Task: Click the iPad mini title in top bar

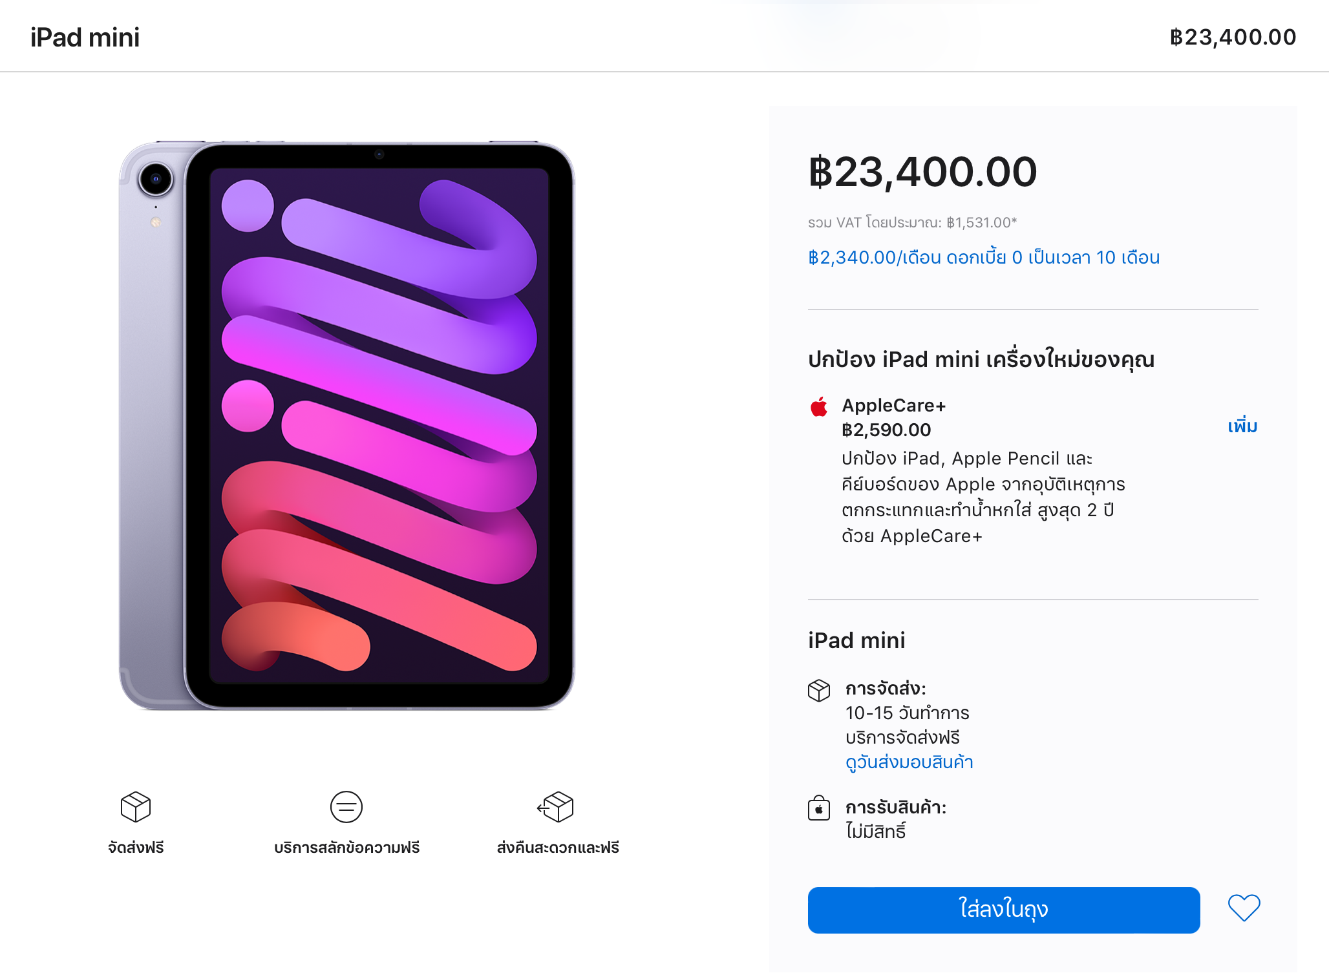Action: point(85,37)
